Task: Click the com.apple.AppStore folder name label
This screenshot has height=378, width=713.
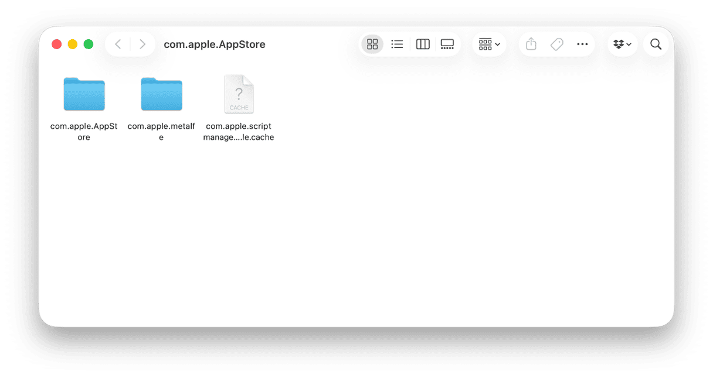Action: tap(84, 132)
